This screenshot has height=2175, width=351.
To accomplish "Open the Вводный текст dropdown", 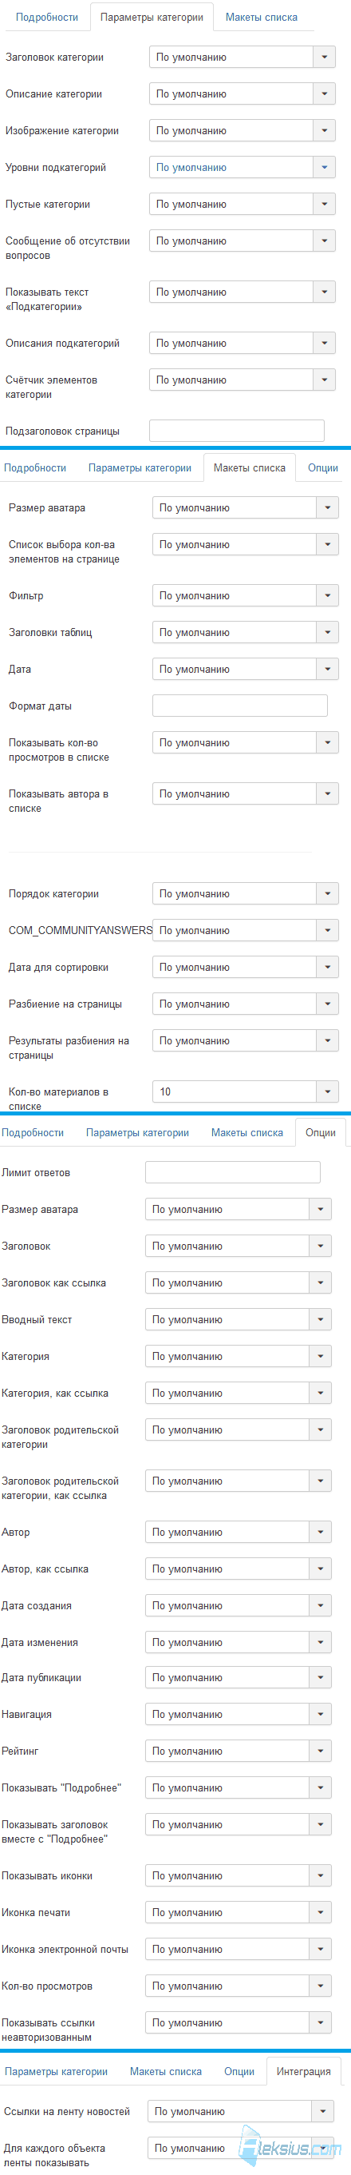I will [x=238, y=1319].
